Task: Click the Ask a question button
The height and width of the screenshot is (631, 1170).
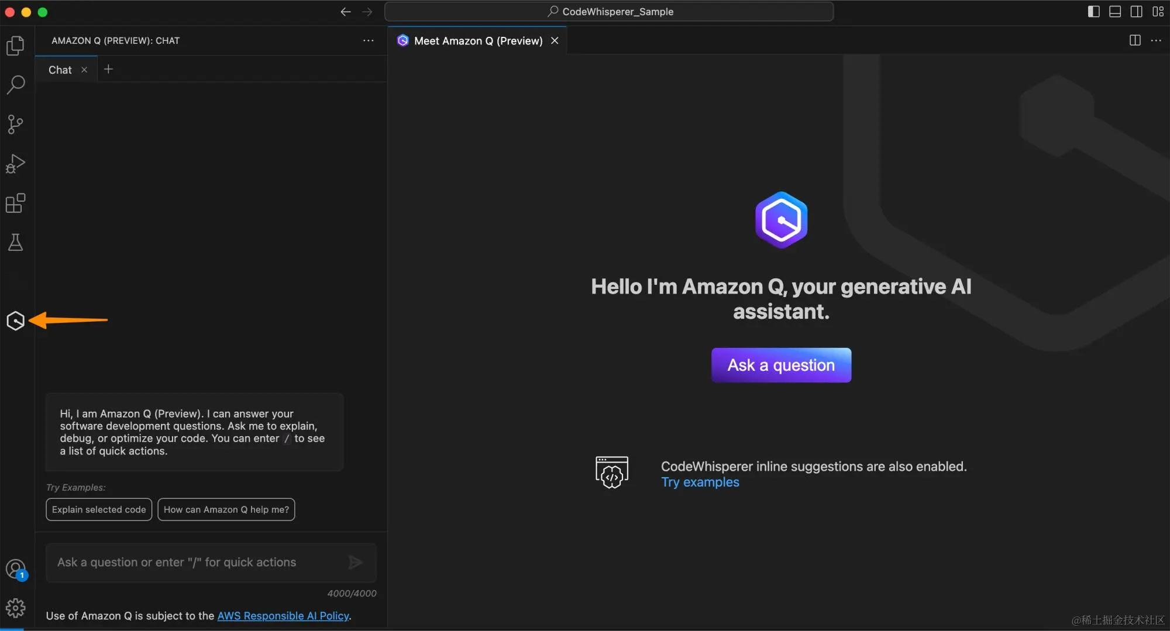Action: pyautogui.click(x=781, y=364)
